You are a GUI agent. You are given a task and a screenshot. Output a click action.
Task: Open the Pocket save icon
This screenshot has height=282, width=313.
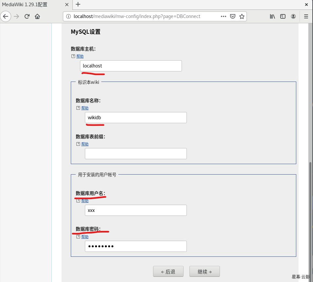tap(233, 16)
